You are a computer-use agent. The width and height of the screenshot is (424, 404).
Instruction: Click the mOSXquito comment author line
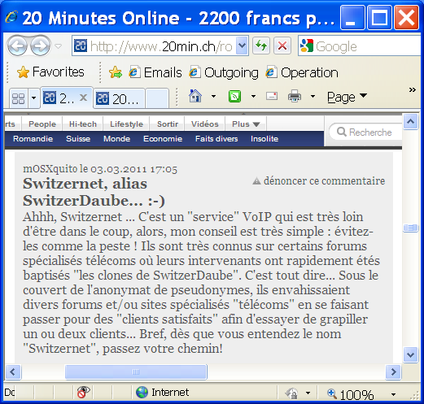pos(100,169)
